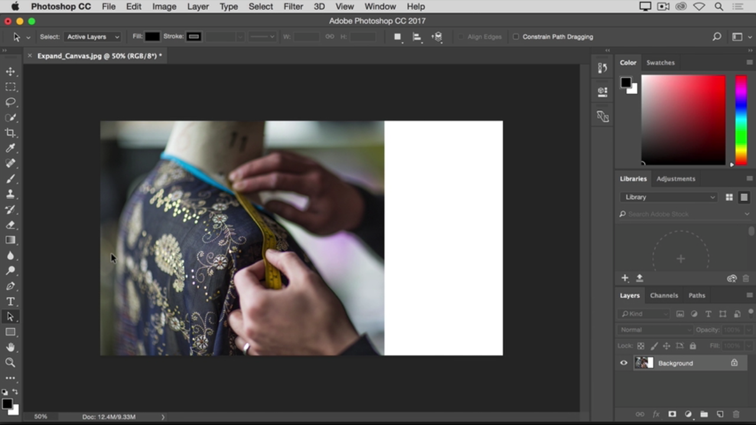The width and height of the screenshot is (756, 425).
Task: Open the Kind layer filter dropdown
Action: 644,314
